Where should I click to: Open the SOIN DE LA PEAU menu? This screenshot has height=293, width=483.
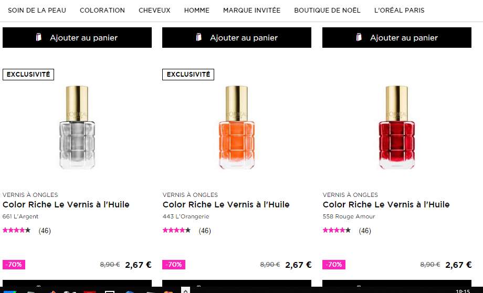(x=37, y=10)
